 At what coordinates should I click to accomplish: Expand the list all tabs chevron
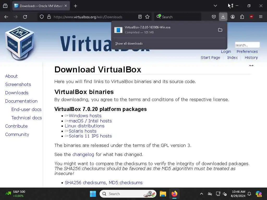(215, 6)
